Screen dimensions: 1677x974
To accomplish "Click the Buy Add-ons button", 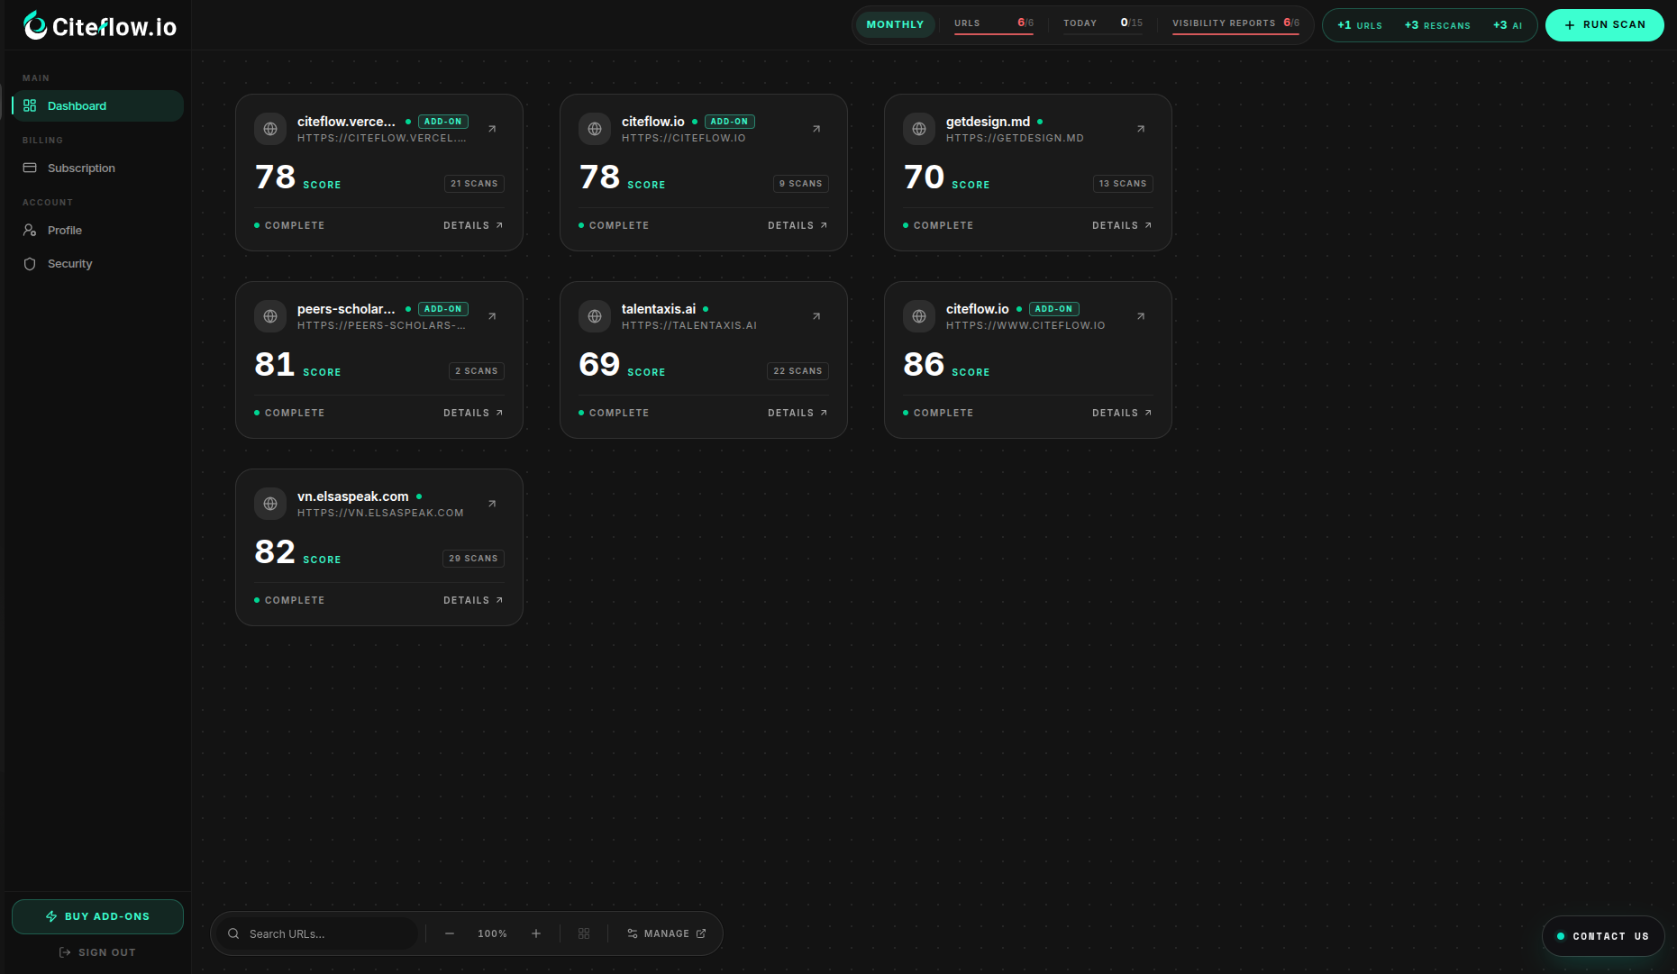I will (97, 916).
